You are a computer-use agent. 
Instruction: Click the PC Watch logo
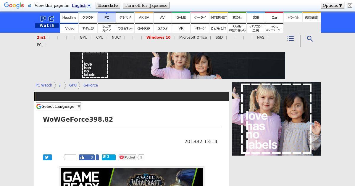[x=47, y=22]
